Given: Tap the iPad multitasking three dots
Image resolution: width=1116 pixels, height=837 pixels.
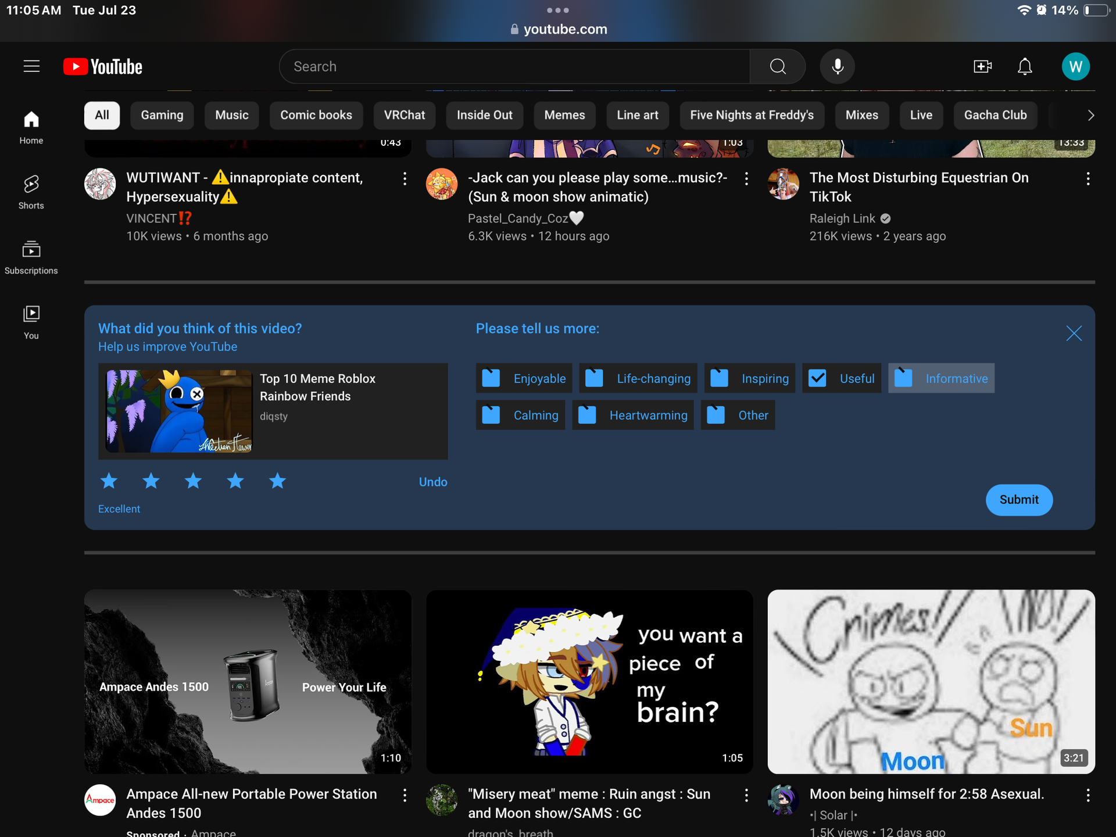Looking at the screenshot, I should click(x=557, y=10).
